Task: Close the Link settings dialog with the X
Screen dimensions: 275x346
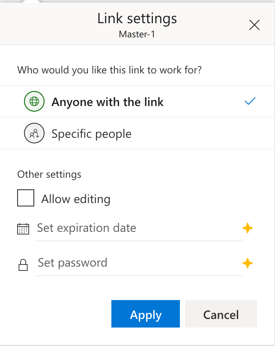Action: (254, 25)
